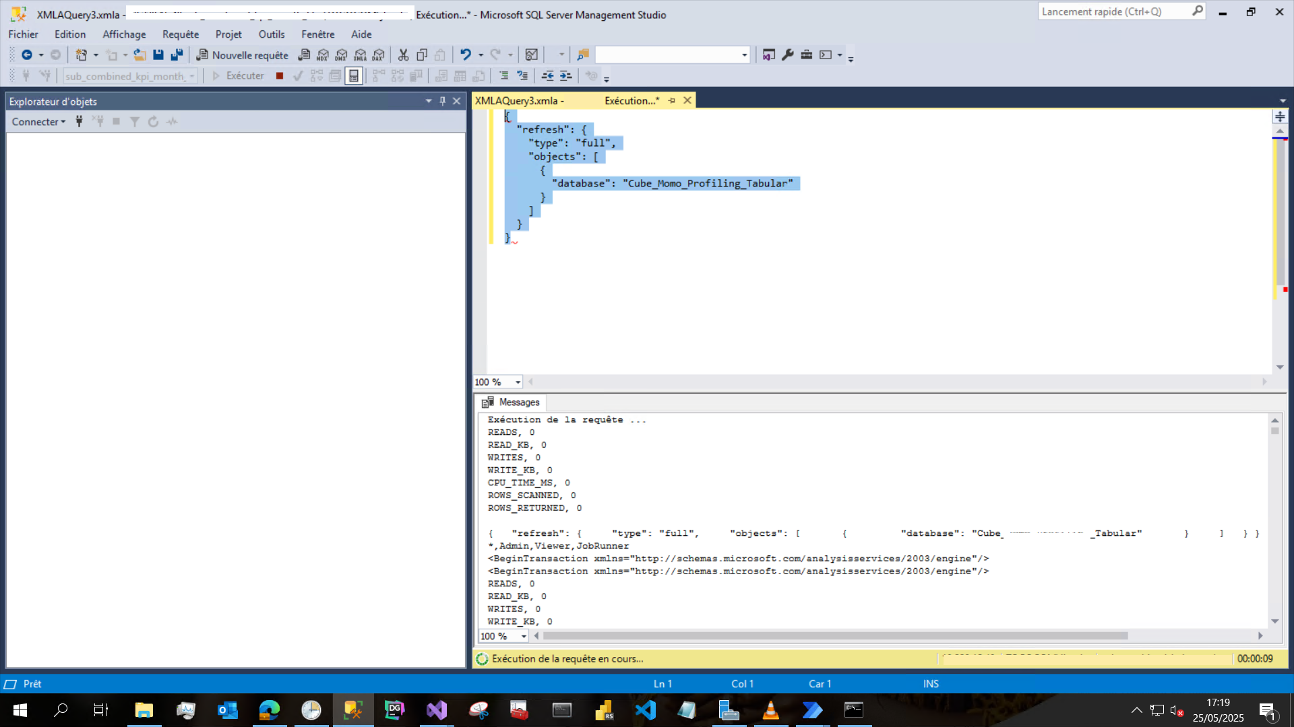Viewport: 1294px width, 727px height.
Task: Open the Requête menu
Action: coord(181,34)
